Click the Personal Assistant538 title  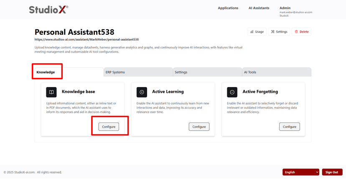pos(74,32)
